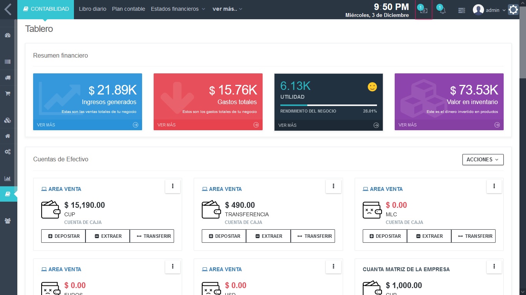This screenshot has width=526, height=295.
Task: Click the barcode icon in left sidebar
Action: [7, 62]
